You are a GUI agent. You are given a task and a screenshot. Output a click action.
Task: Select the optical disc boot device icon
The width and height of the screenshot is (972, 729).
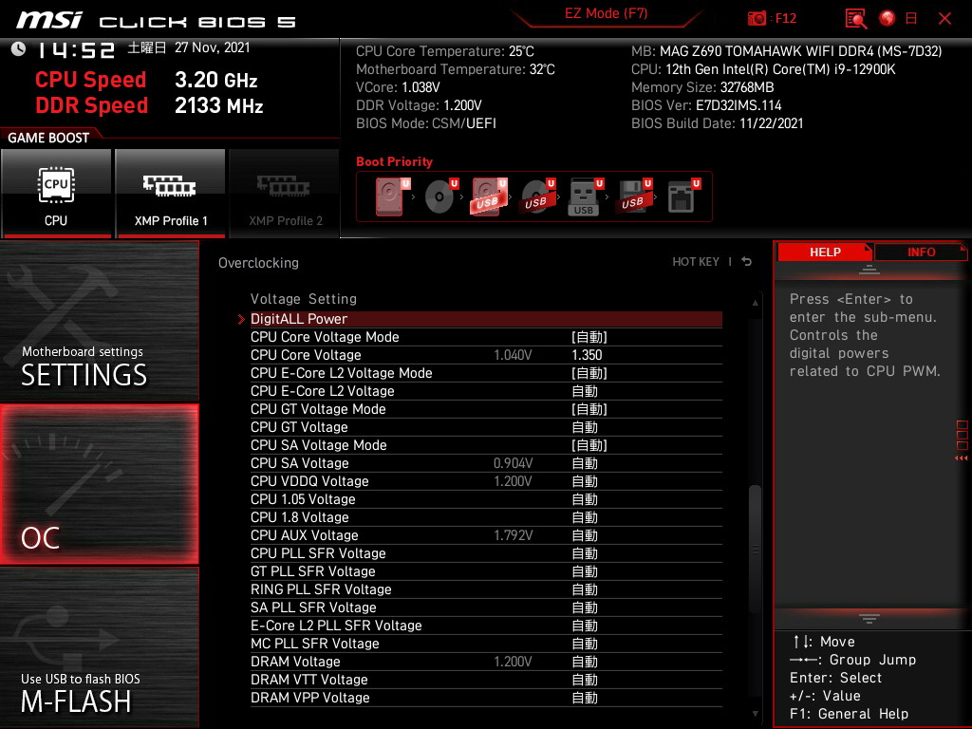[x=440, y=196]
